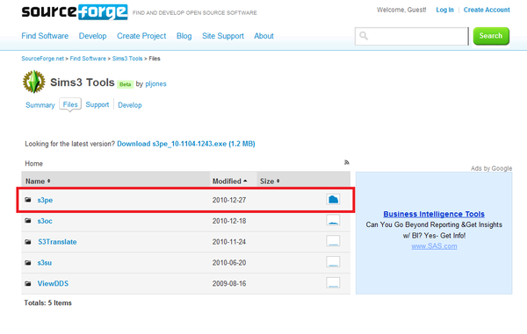Click SourceForge.net in the breadcrumb
Image resolution: width=527 pixels, height=334 pixels.
click(42, 59)
